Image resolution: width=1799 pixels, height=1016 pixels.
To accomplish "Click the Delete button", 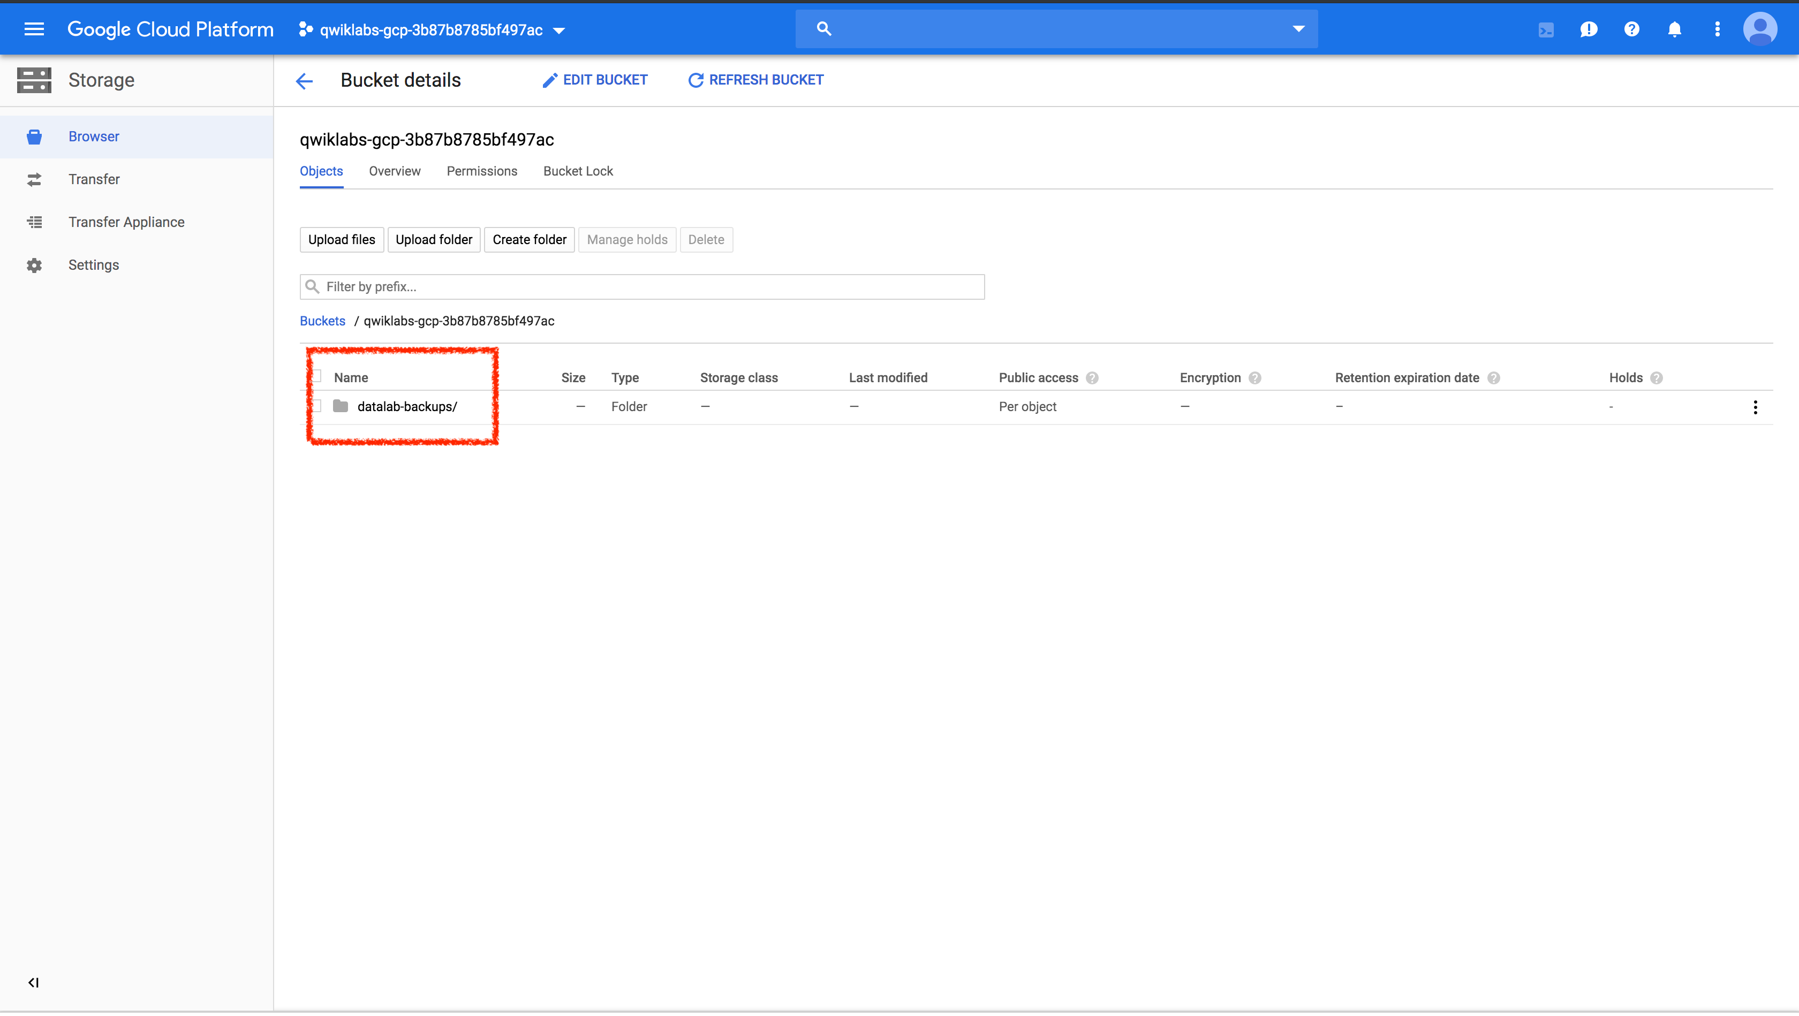I will [706, 239].
